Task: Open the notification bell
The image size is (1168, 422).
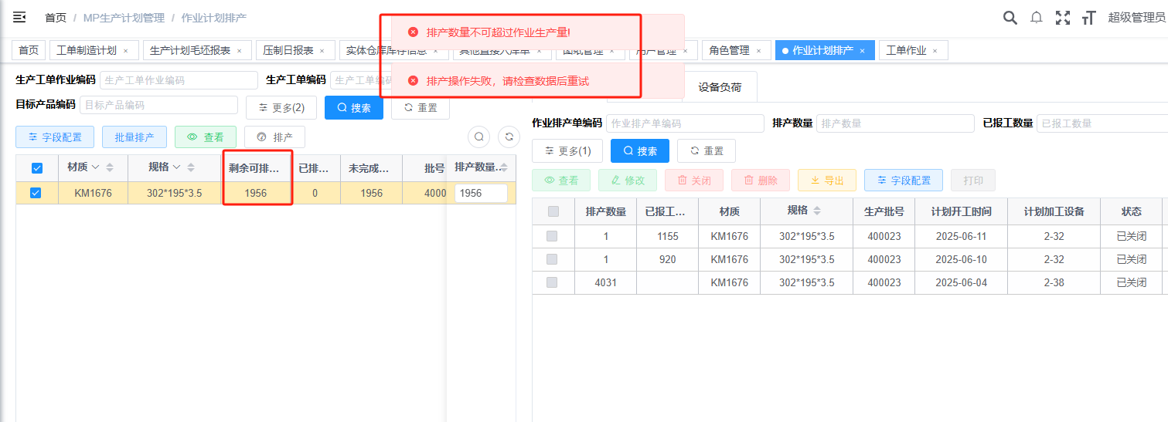Action: click(x=1037, y=17)
